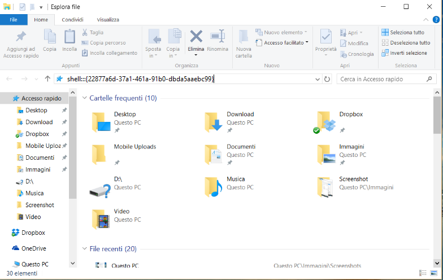Expand the address bar history dropdown
The image size is (443, 280).
[x=318, y=79]
